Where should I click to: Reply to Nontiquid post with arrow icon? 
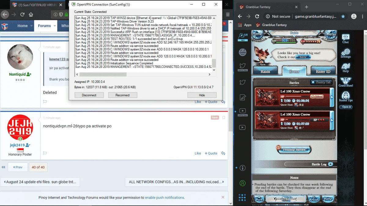[x=223, y=102]
